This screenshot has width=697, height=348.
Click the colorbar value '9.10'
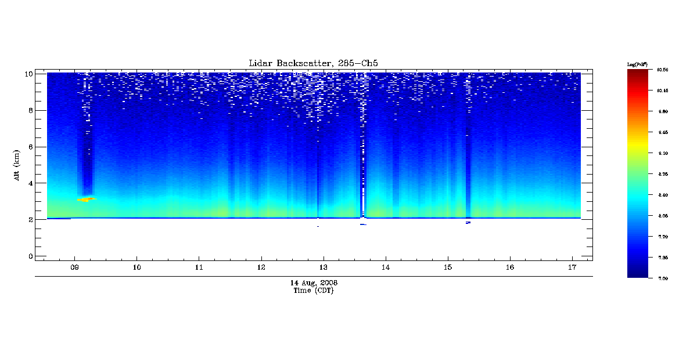pyautogui.click(x=663, y=153)
